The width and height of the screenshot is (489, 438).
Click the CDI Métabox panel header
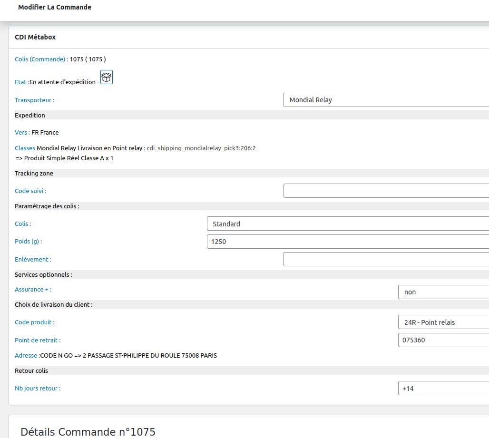click(x=35, y=37)
